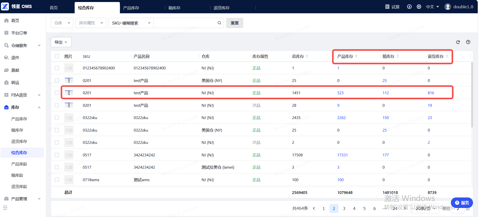This screenshot has height=217, width=479.
Task: Open the 17331 产品库存 link
Action: coord(342,155)
